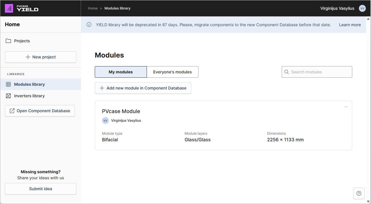371x204 pixels.
Task: Click the Projects folder icon
Action: point(8,41)
